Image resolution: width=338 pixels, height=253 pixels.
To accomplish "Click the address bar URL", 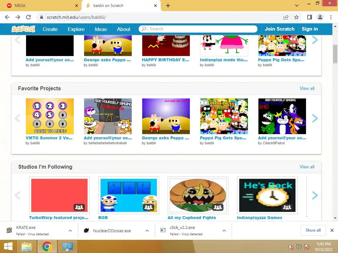I will [76, 17].
